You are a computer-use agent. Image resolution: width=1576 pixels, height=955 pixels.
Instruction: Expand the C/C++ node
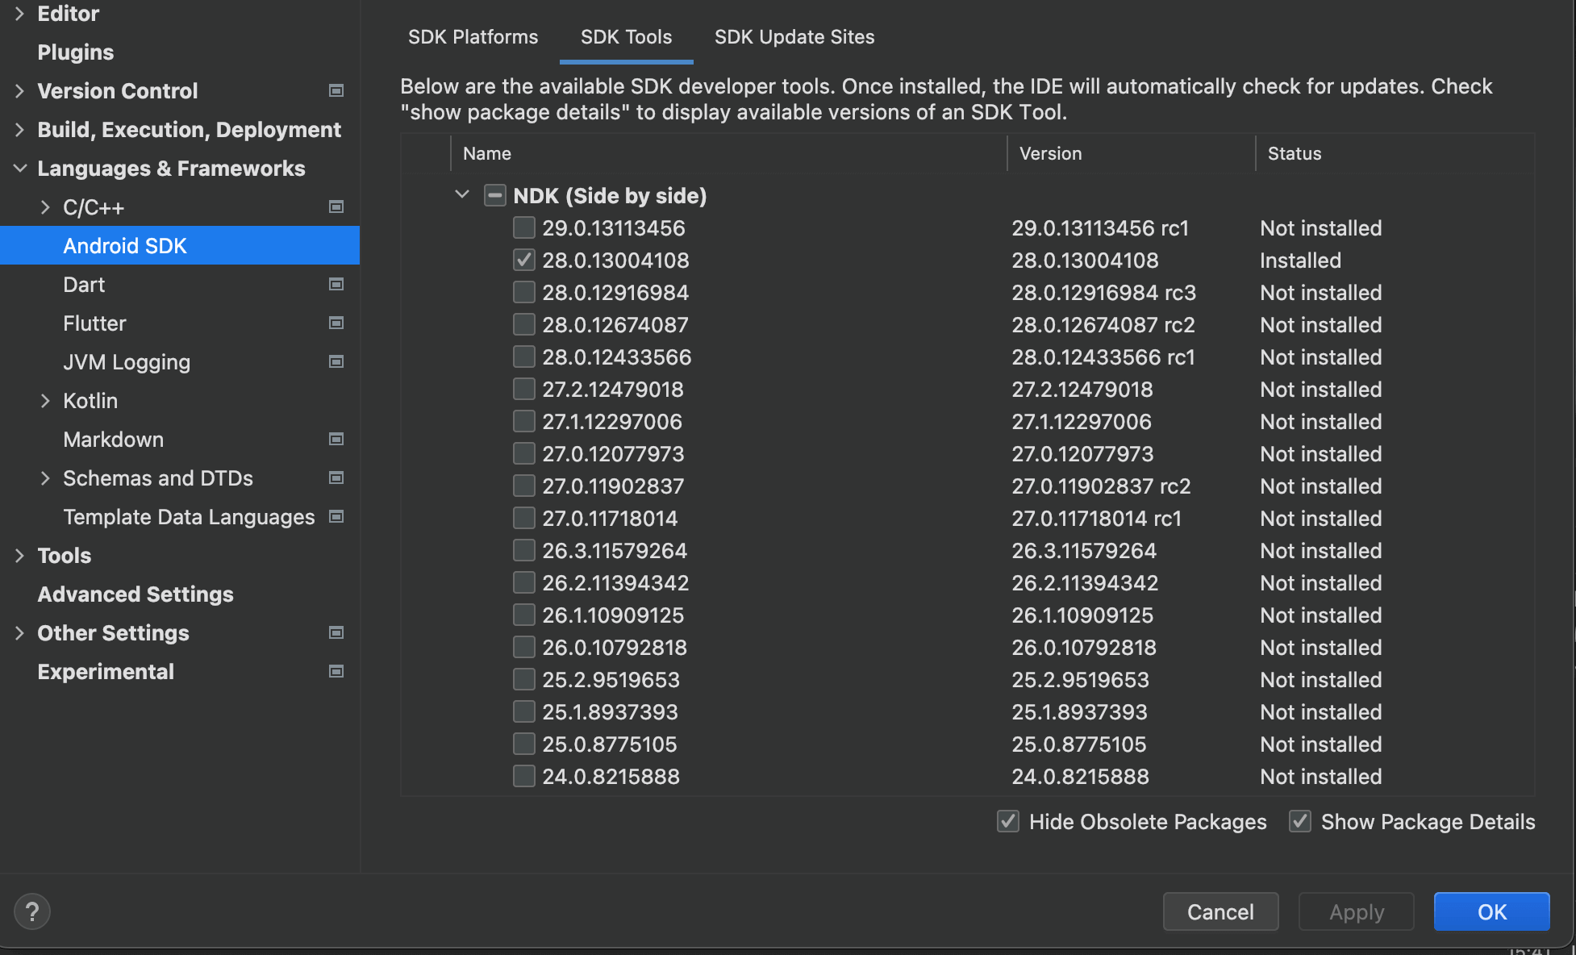pos(45,207)
